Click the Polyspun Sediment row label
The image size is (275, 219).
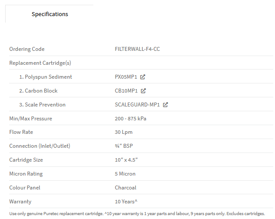46,77
